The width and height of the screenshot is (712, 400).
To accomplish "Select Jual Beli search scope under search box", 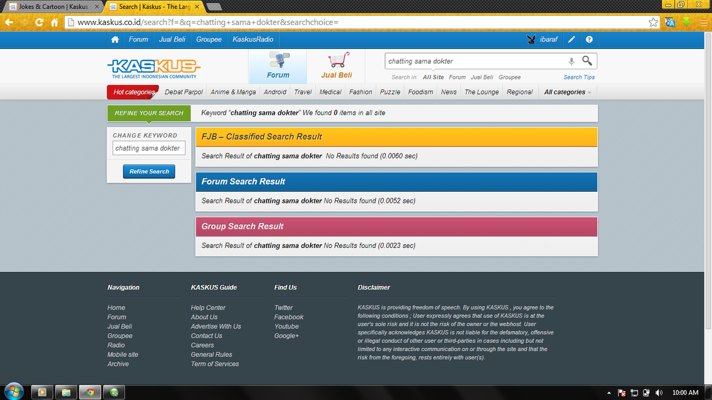I will [482, 77].
